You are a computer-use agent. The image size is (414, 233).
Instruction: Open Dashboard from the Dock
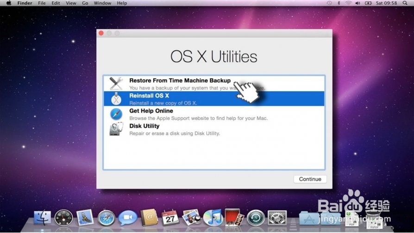tap(63, 218)
